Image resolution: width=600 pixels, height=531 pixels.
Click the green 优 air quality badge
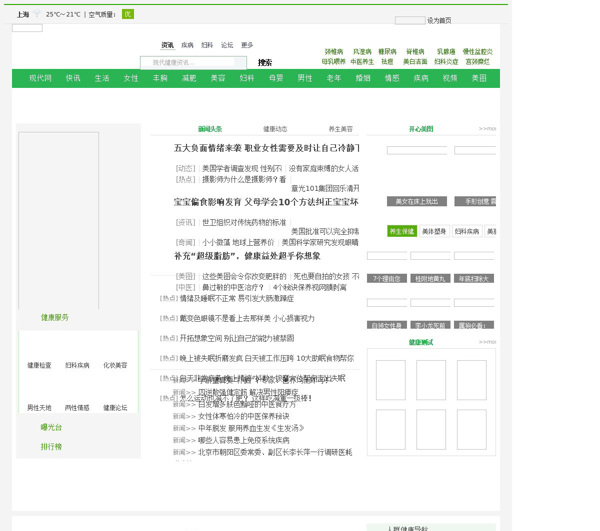pos(127,14)
